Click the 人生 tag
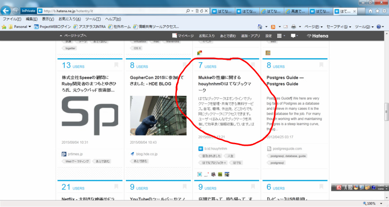389x207 pixels. (x=230, y=156)
